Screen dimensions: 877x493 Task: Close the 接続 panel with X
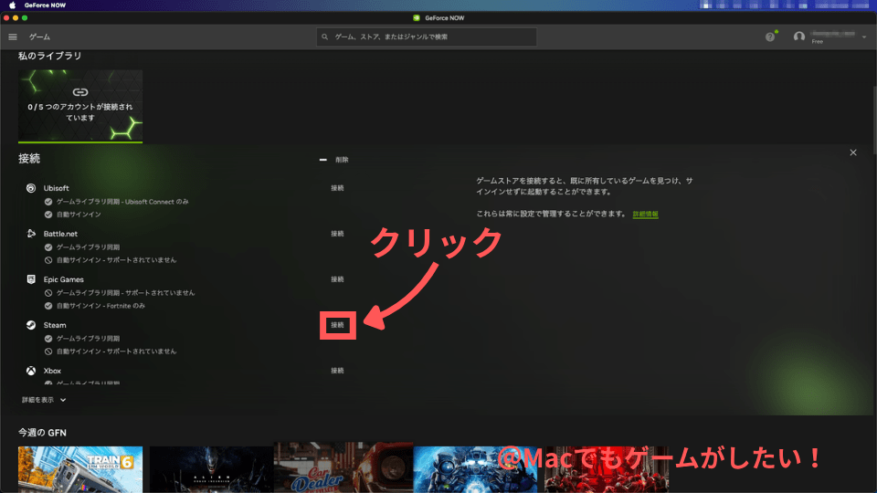[852, 152]
